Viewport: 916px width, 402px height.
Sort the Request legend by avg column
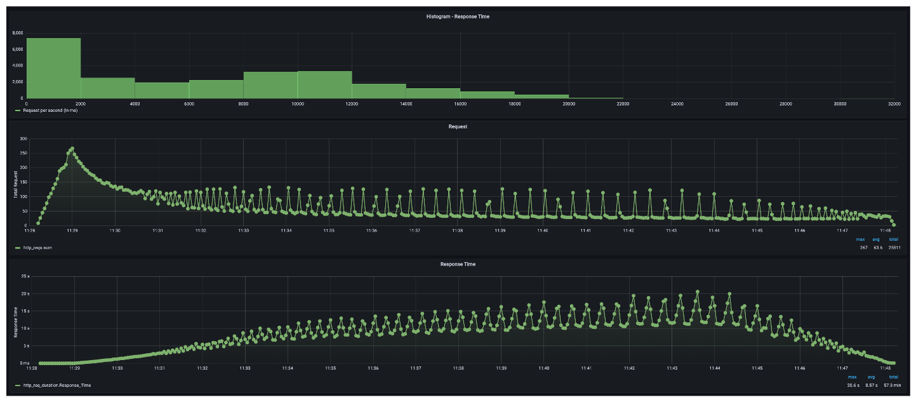click(x=877, y=239)
